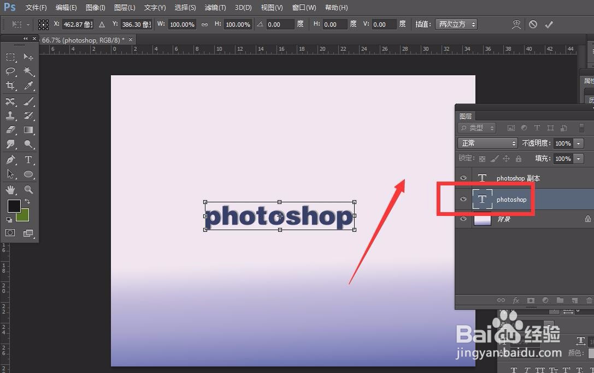Screen dimensions: 594x373
Task: Toggle layer filtering switch
Action: (x=581, y=128)
